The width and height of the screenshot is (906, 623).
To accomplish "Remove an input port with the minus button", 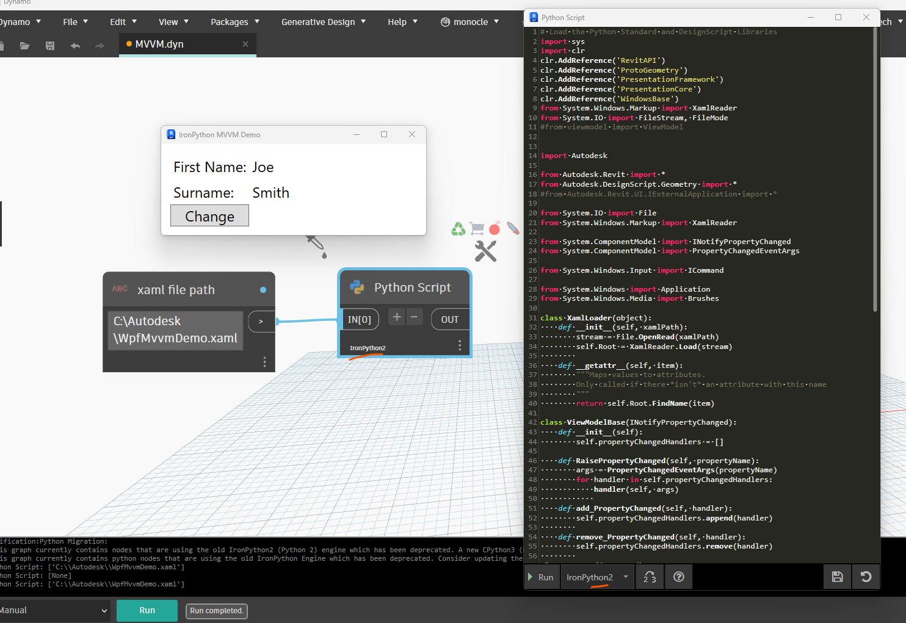I will pos(414,317).
